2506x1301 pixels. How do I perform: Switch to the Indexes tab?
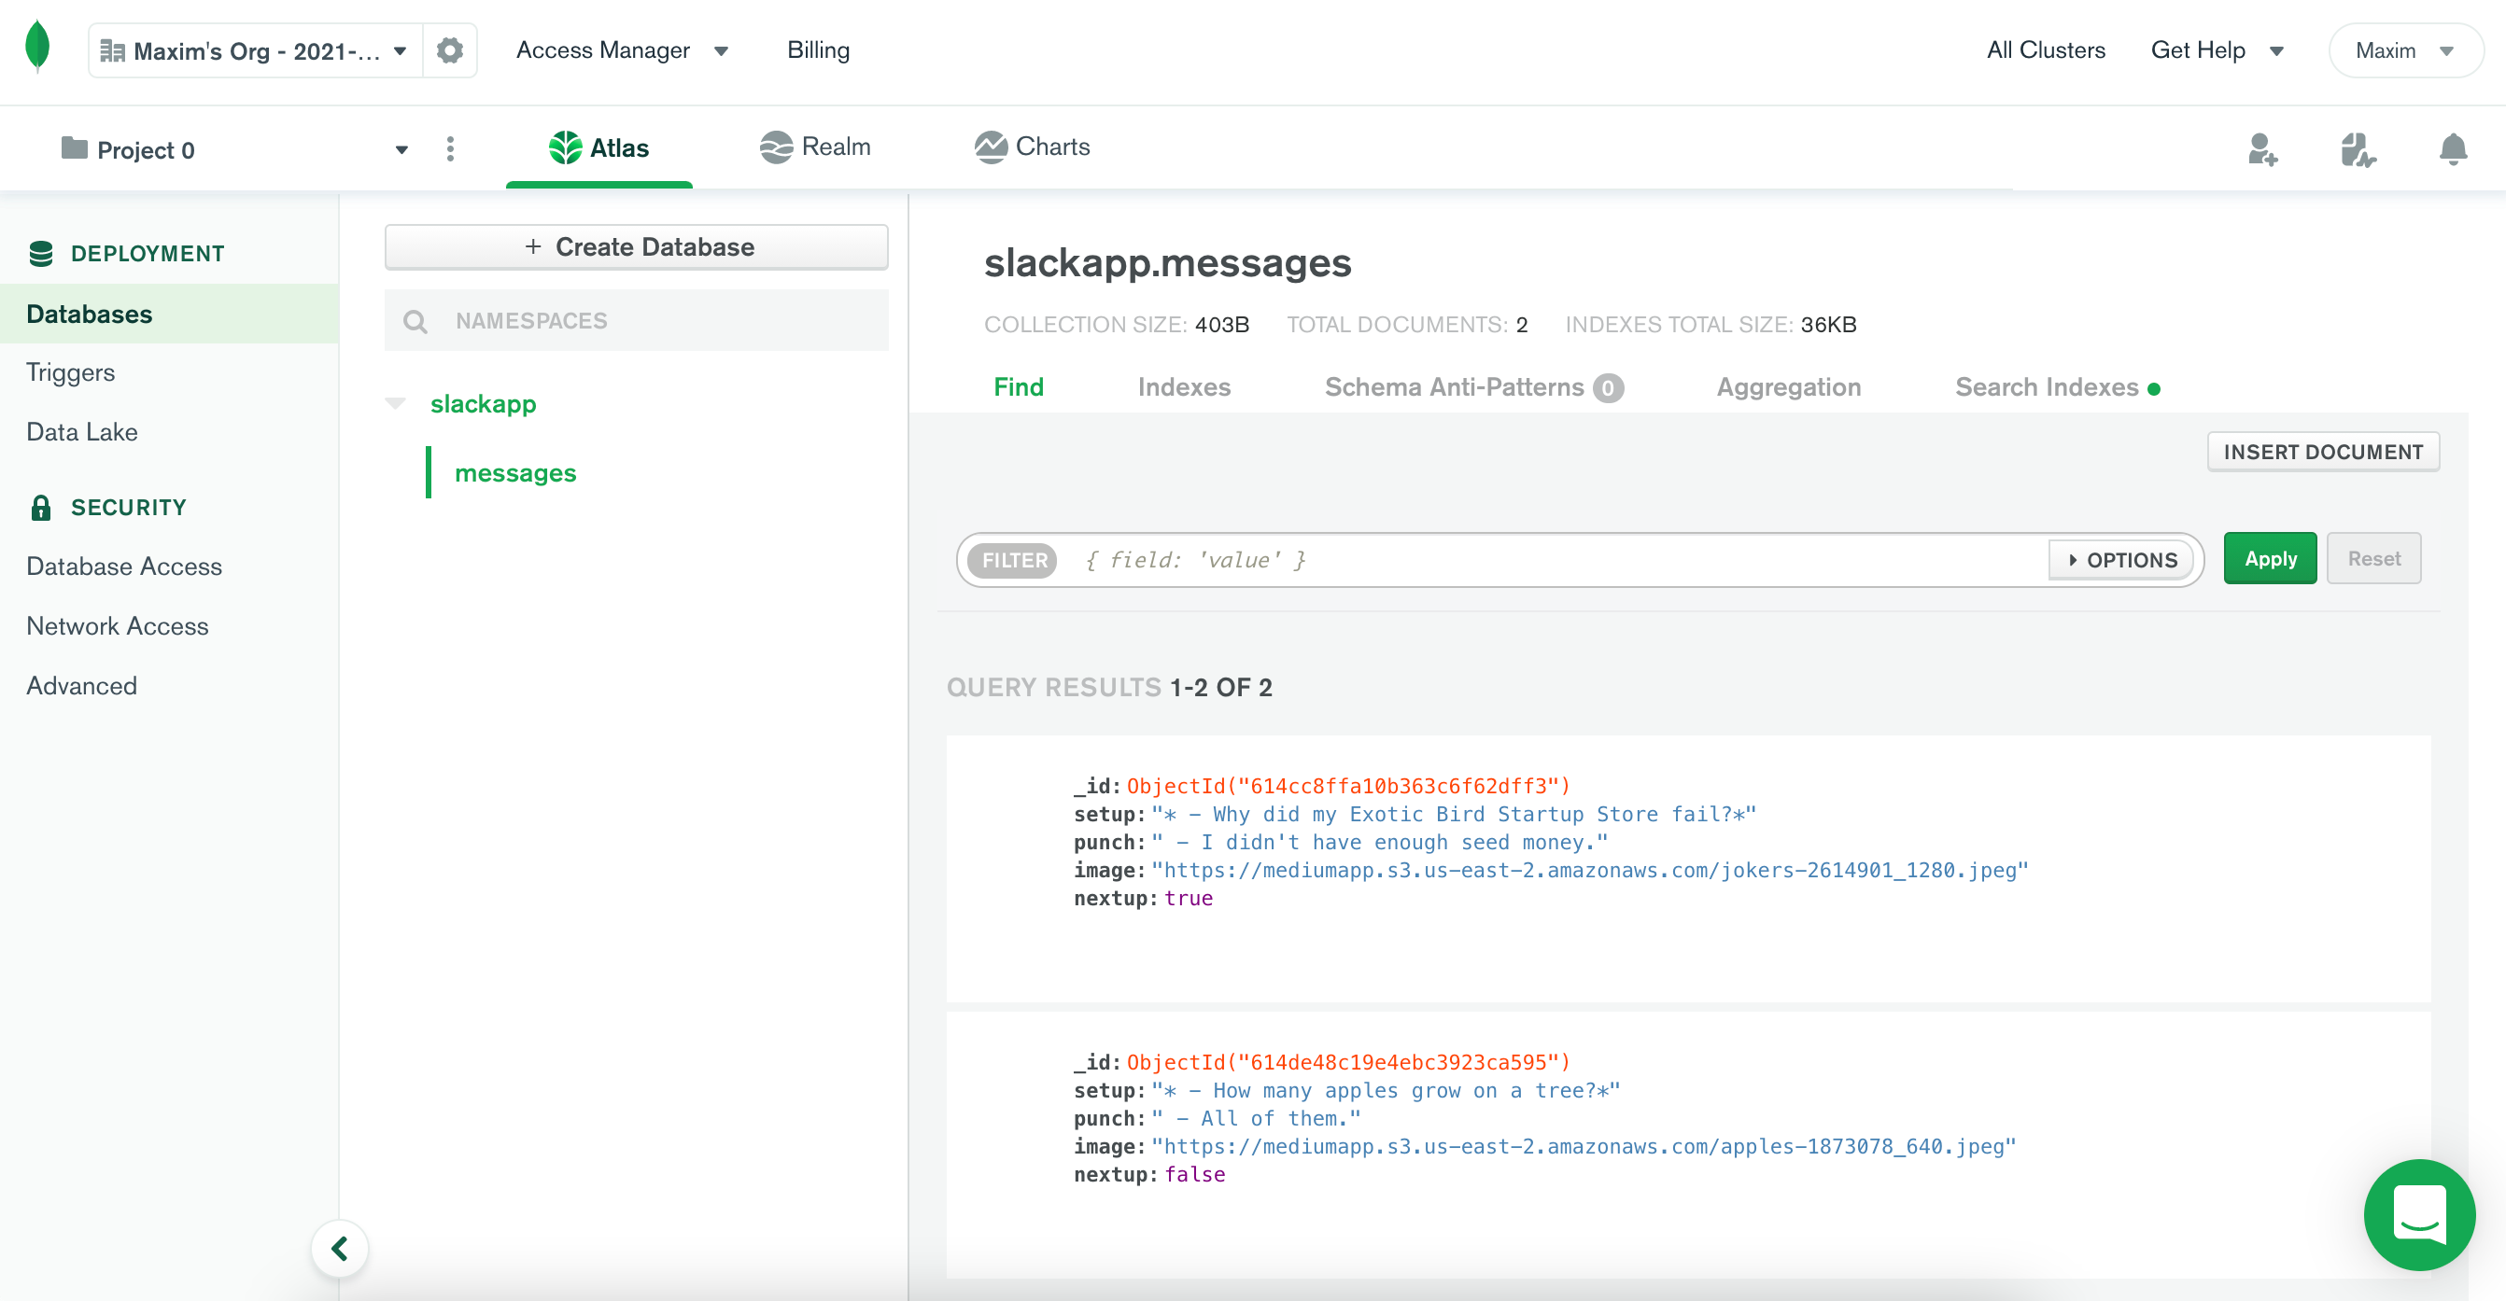1184,386
